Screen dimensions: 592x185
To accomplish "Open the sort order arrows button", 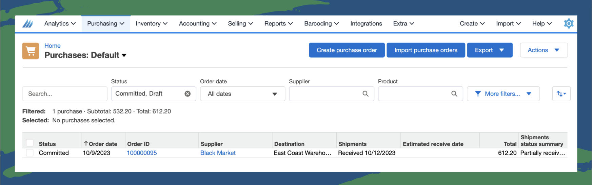I will 561,94.
